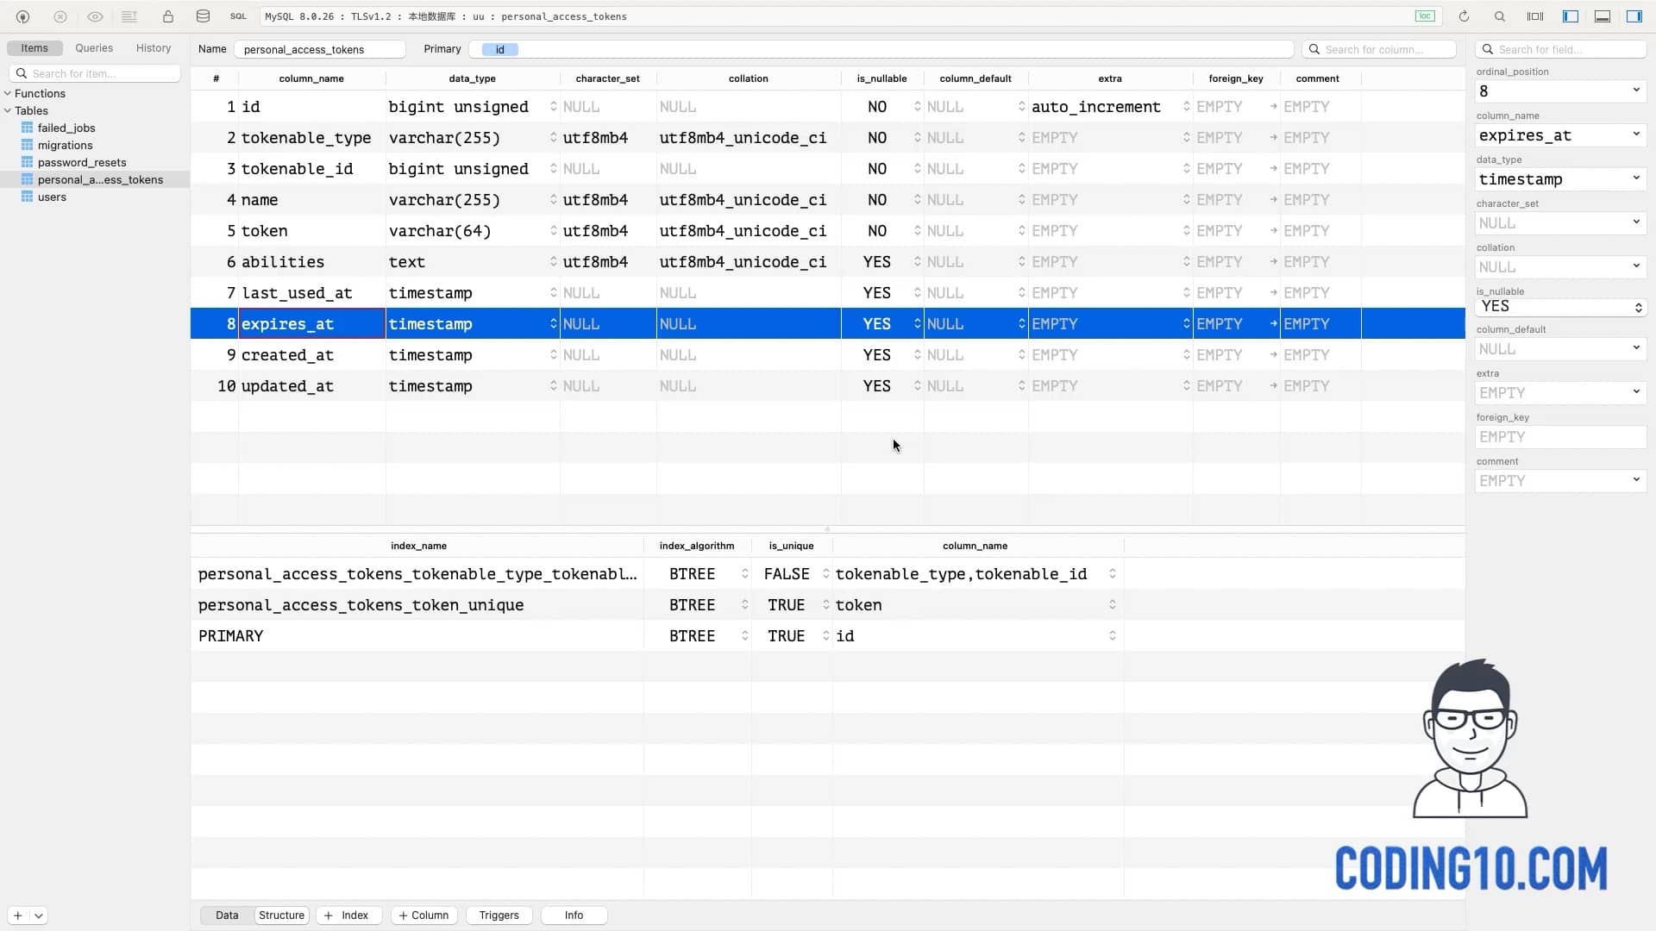The image size is (1656, 931).
Task: Open the column_name dropdown showing expires_at
Action: click(1635, 134)
